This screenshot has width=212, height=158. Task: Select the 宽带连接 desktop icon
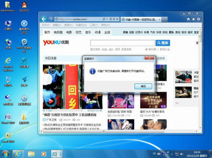click(x=8, y=100)
